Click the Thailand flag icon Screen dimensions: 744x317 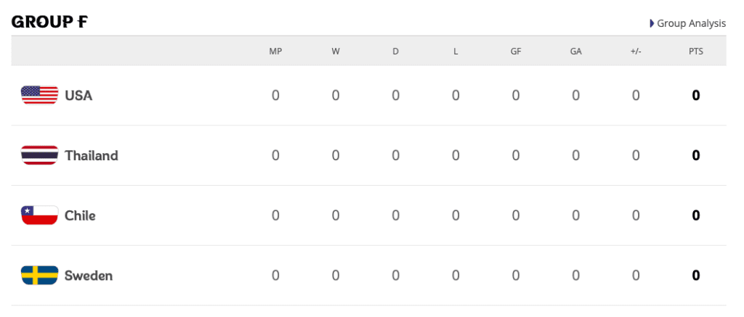tap(39, 155)
